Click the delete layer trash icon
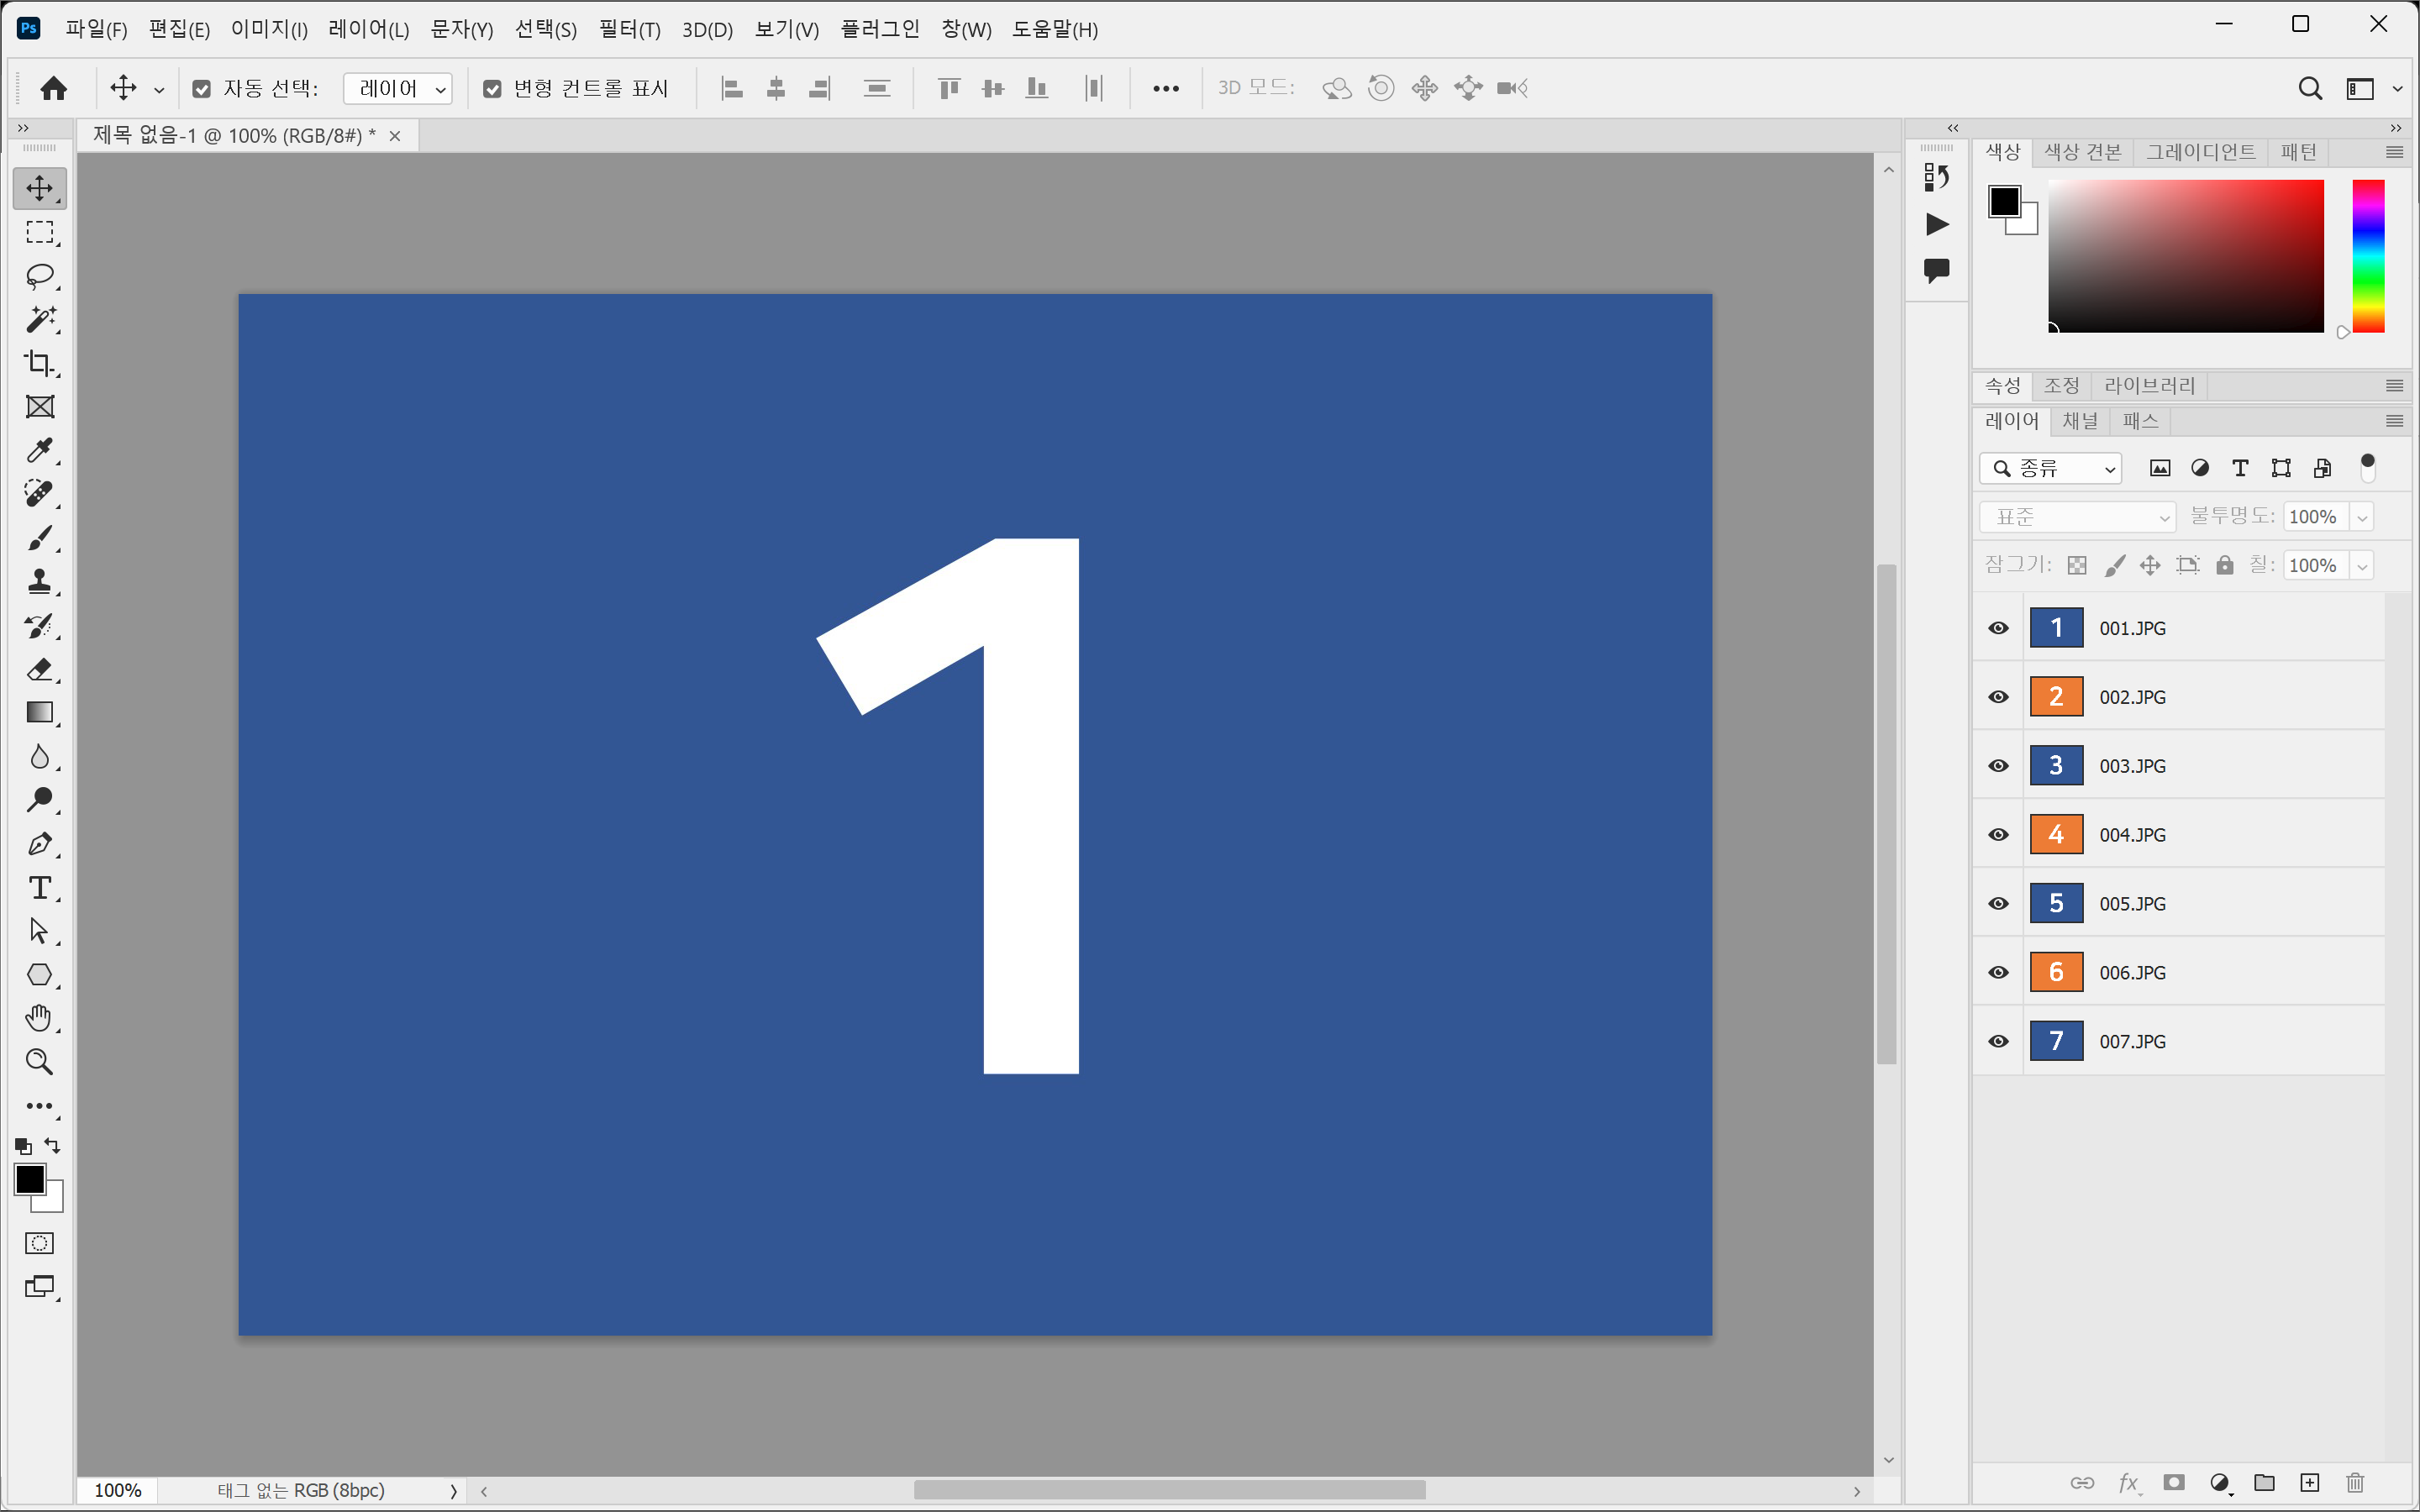2420x1512 pixels. click(x=2355, y=1482)
